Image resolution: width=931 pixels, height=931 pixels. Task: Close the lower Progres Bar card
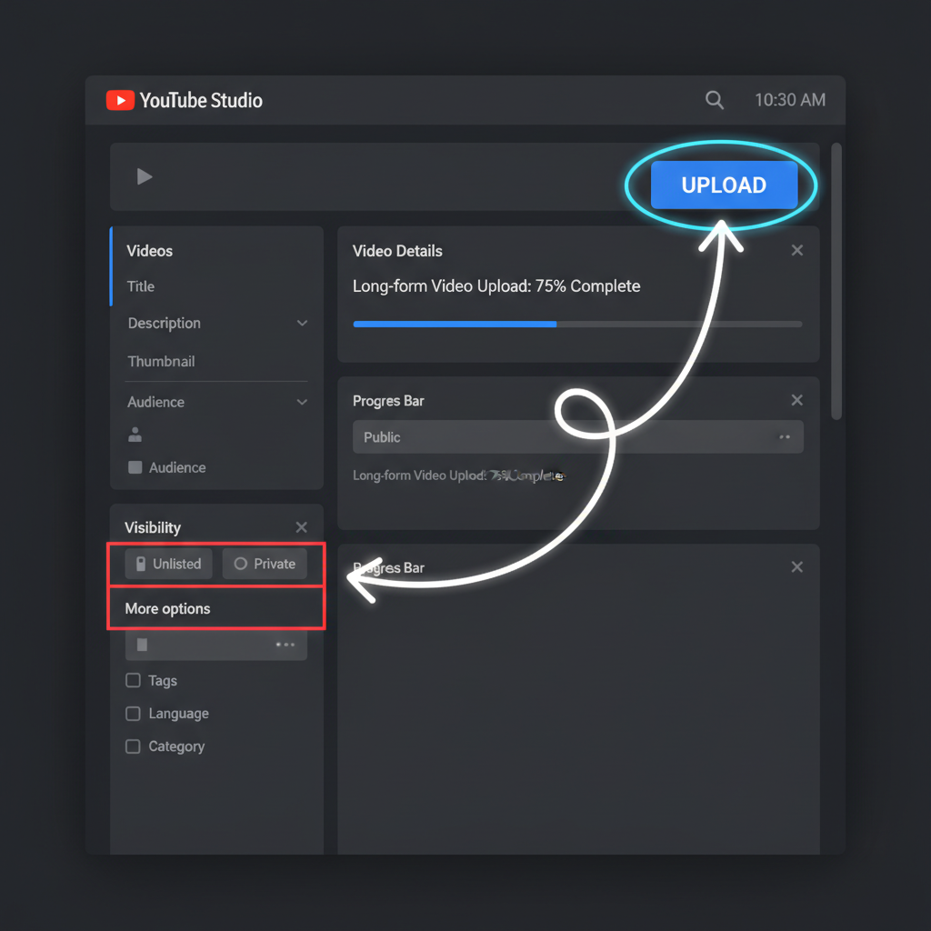click(797, 567)
